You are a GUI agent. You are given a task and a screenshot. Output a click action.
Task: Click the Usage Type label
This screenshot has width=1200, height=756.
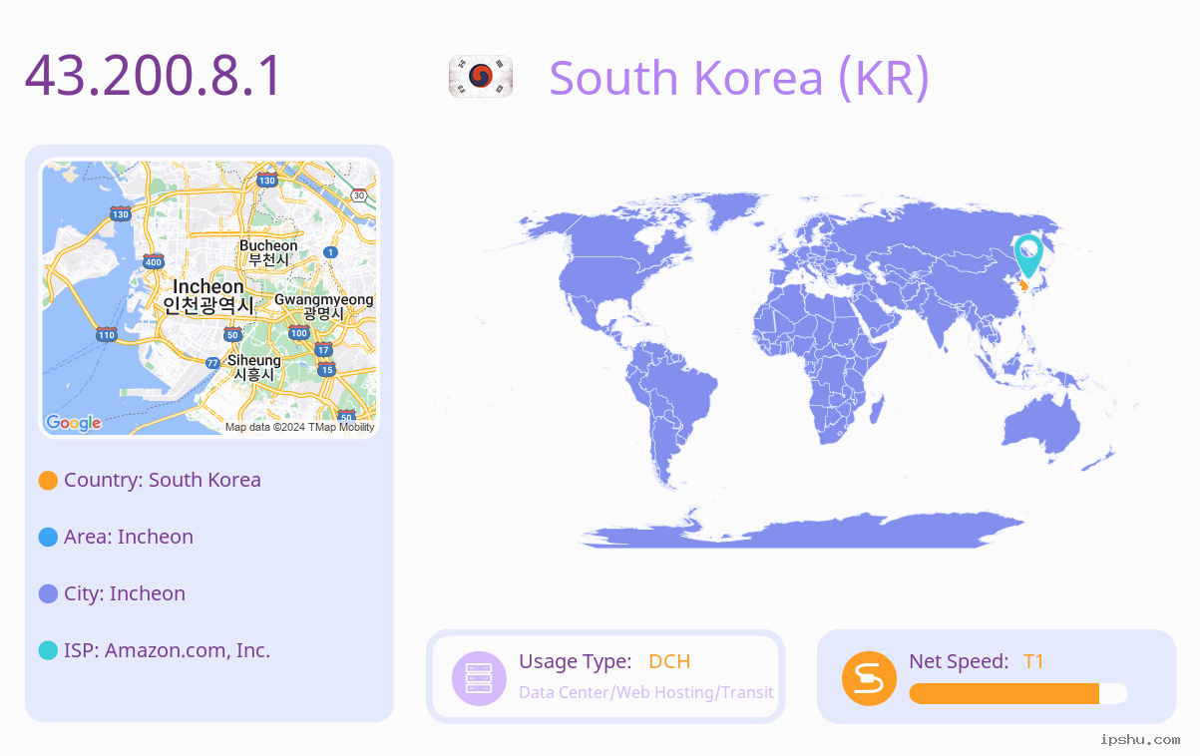point(576,661)
